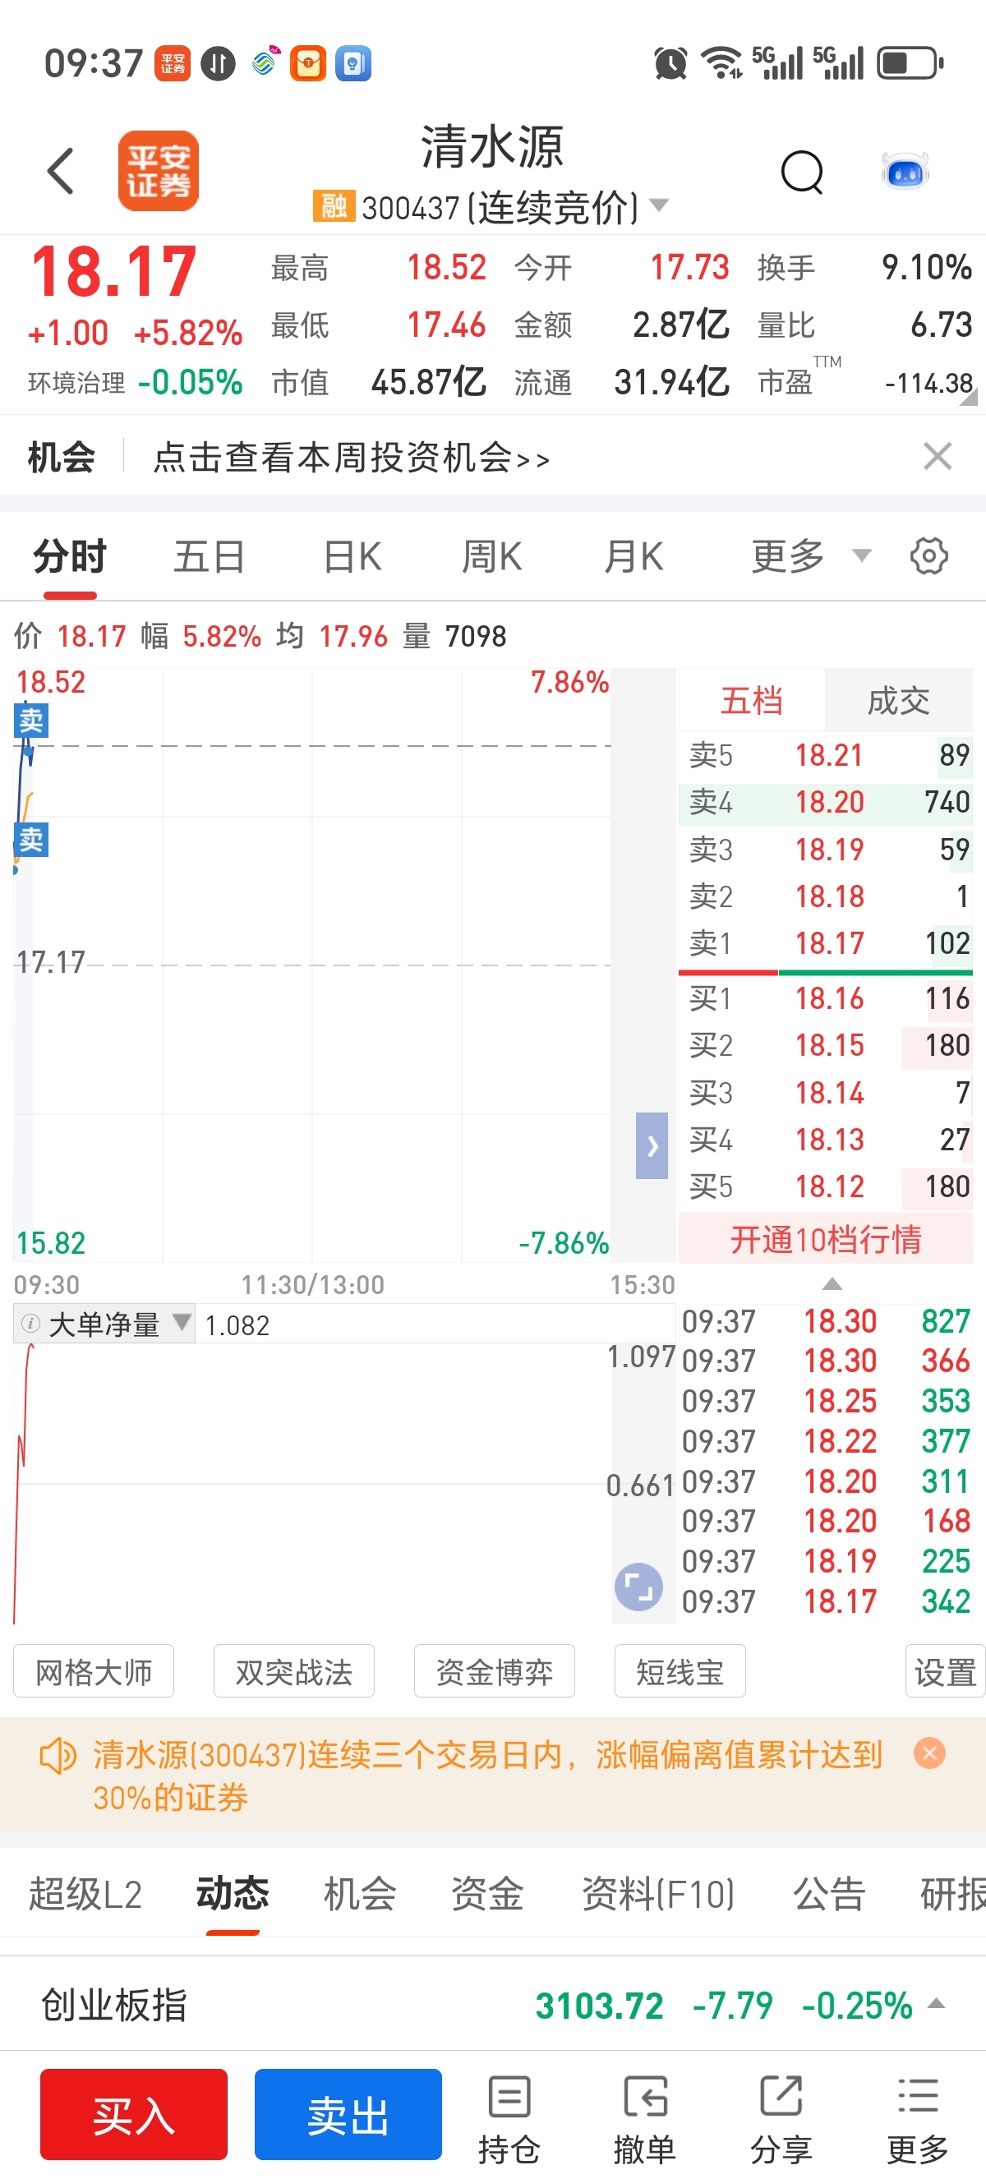
Task: Tap the back arrow icon
Action: coord(61,171)
